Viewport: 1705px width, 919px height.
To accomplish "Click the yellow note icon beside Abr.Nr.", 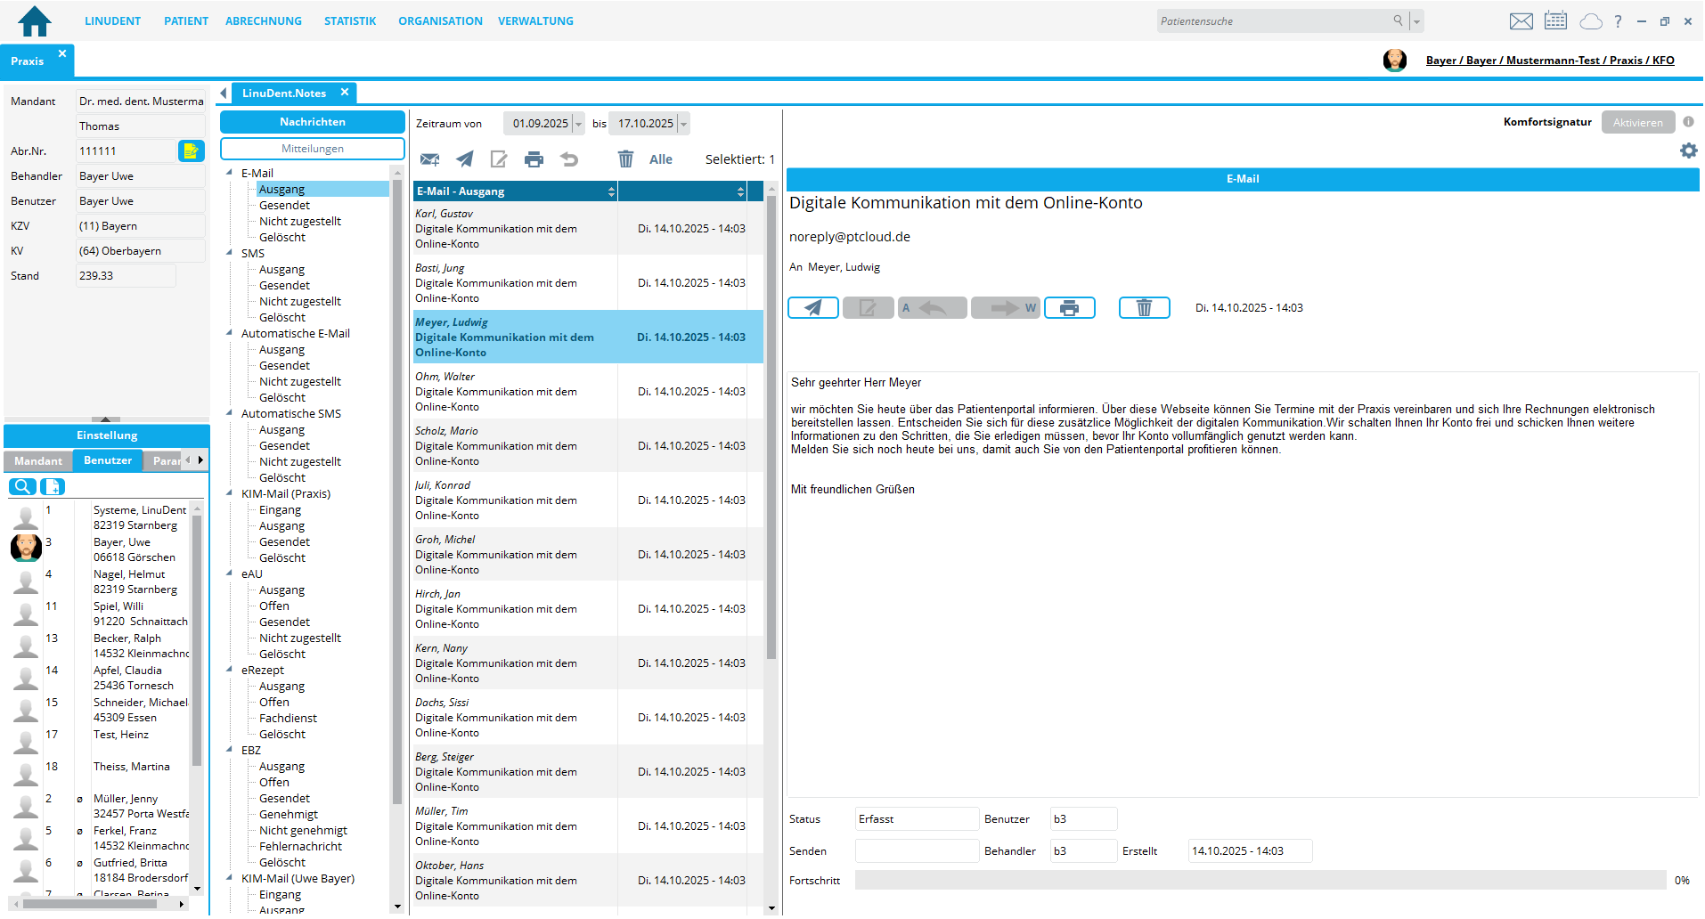I will tap(191, 151).
